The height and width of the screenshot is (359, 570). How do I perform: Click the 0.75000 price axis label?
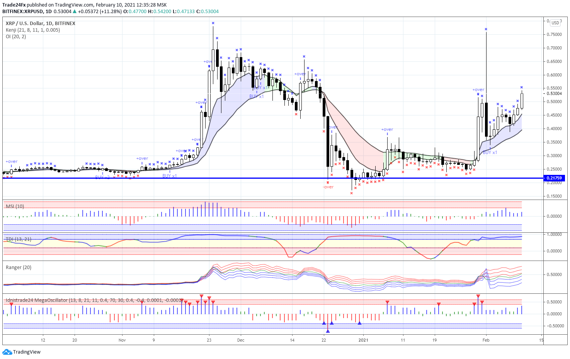click(555, 34)
